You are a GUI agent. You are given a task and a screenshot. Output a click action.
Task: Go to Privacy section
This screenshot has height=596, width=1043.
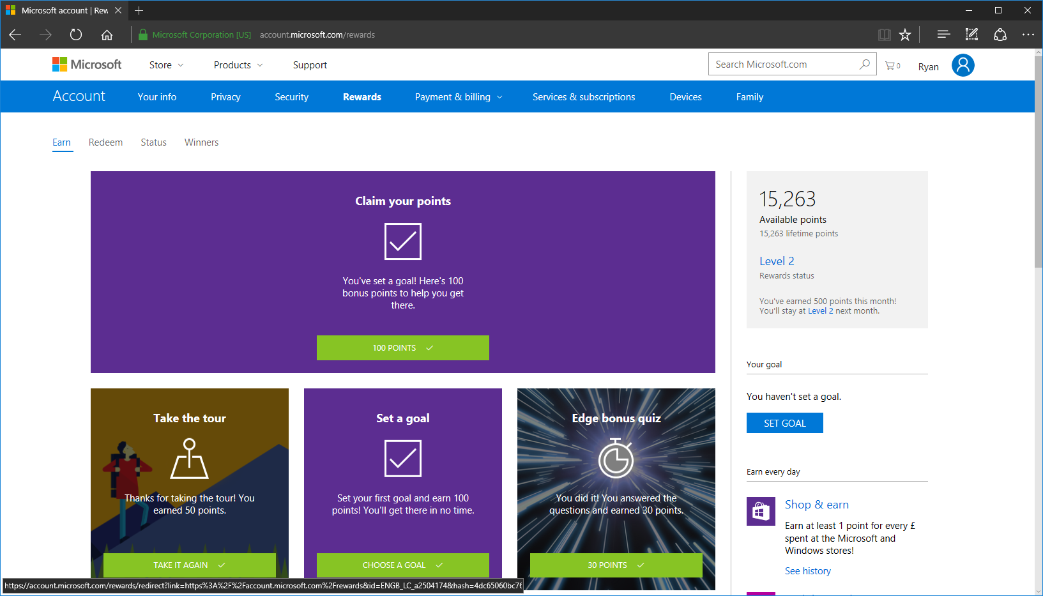225,97
